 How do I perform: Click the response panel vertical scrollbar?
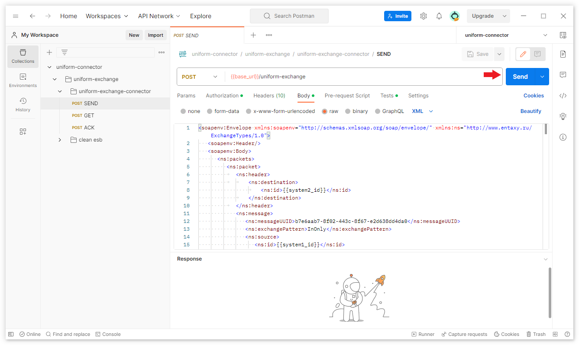coord(550,292)
